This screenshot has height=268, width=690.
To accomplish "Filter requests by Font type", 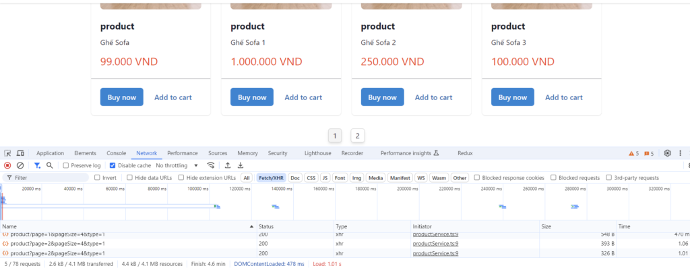I will (340, 177).
